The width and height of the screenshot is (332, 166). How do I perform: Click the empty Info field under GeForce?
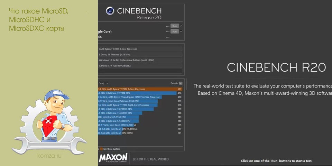point(140,71)
